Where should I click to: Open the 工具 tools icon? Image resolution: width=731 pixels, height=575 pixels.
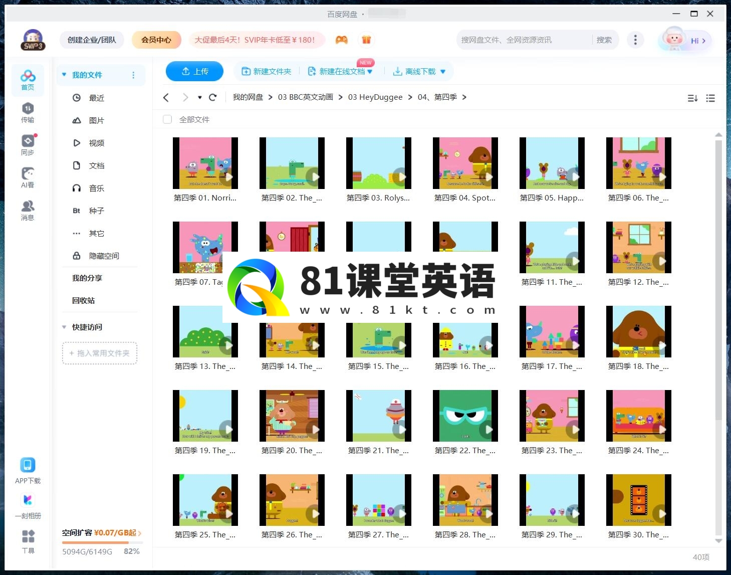click(x=28, y=542)
